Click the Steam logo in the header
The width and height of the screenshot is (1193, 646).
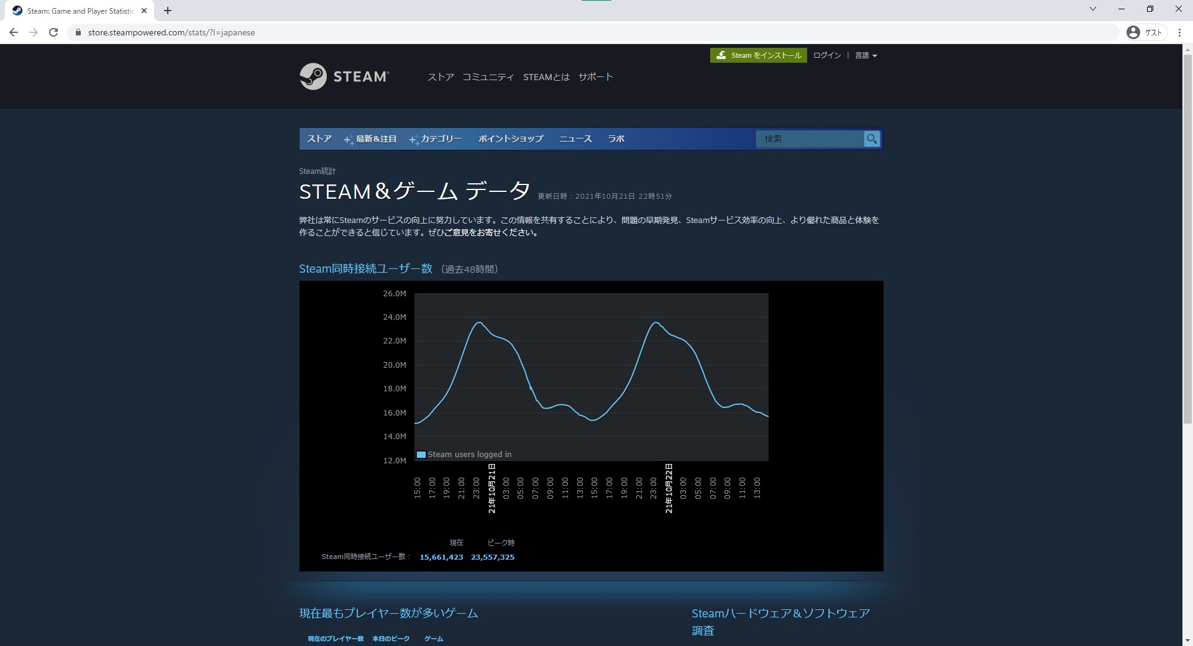click(x=344, y=76)
